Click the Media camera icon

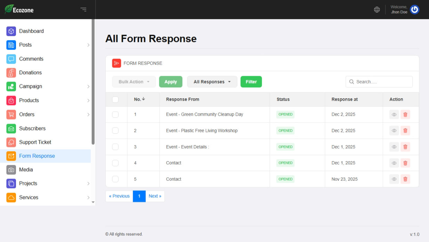point(11,170)
